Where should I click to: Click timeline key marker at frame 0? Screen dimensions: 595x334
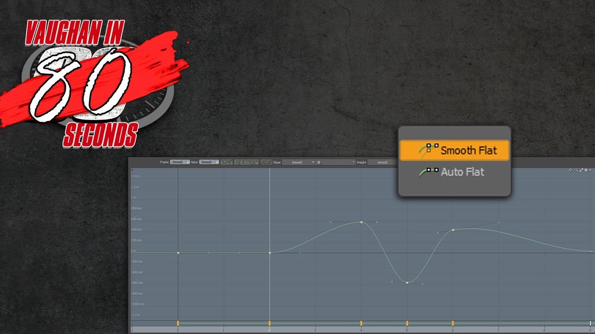click(x=178, y=323)
